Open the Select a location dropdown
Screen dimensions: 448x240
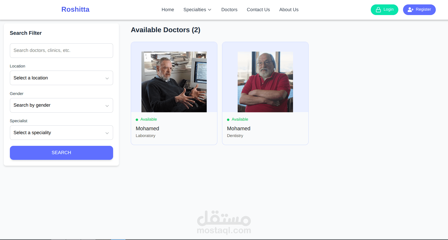(61, 78)
